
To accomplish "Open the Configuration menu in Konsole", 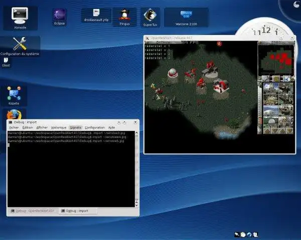I will (95, 127).
